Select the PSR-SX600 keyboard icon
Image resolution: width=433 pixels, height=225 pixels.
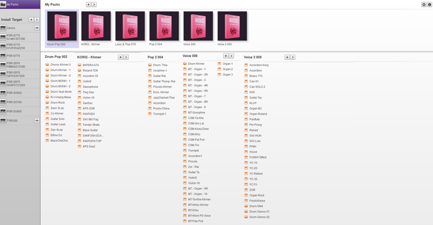tap(3, 93)
